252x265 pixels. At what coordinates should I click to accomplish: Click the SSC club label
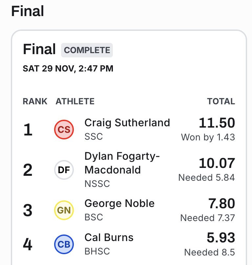tap(94, 136)
